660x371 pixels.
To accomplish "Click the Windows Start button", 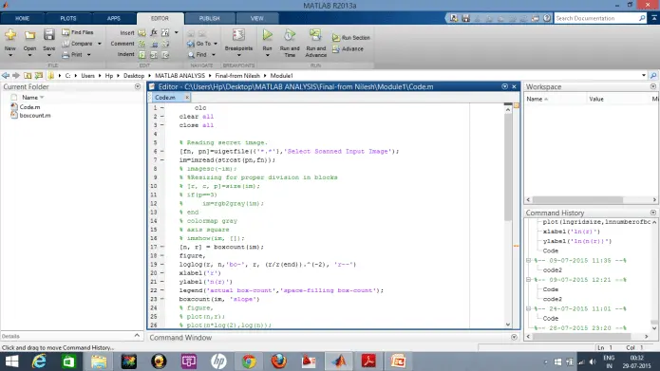I will point(11,362).
